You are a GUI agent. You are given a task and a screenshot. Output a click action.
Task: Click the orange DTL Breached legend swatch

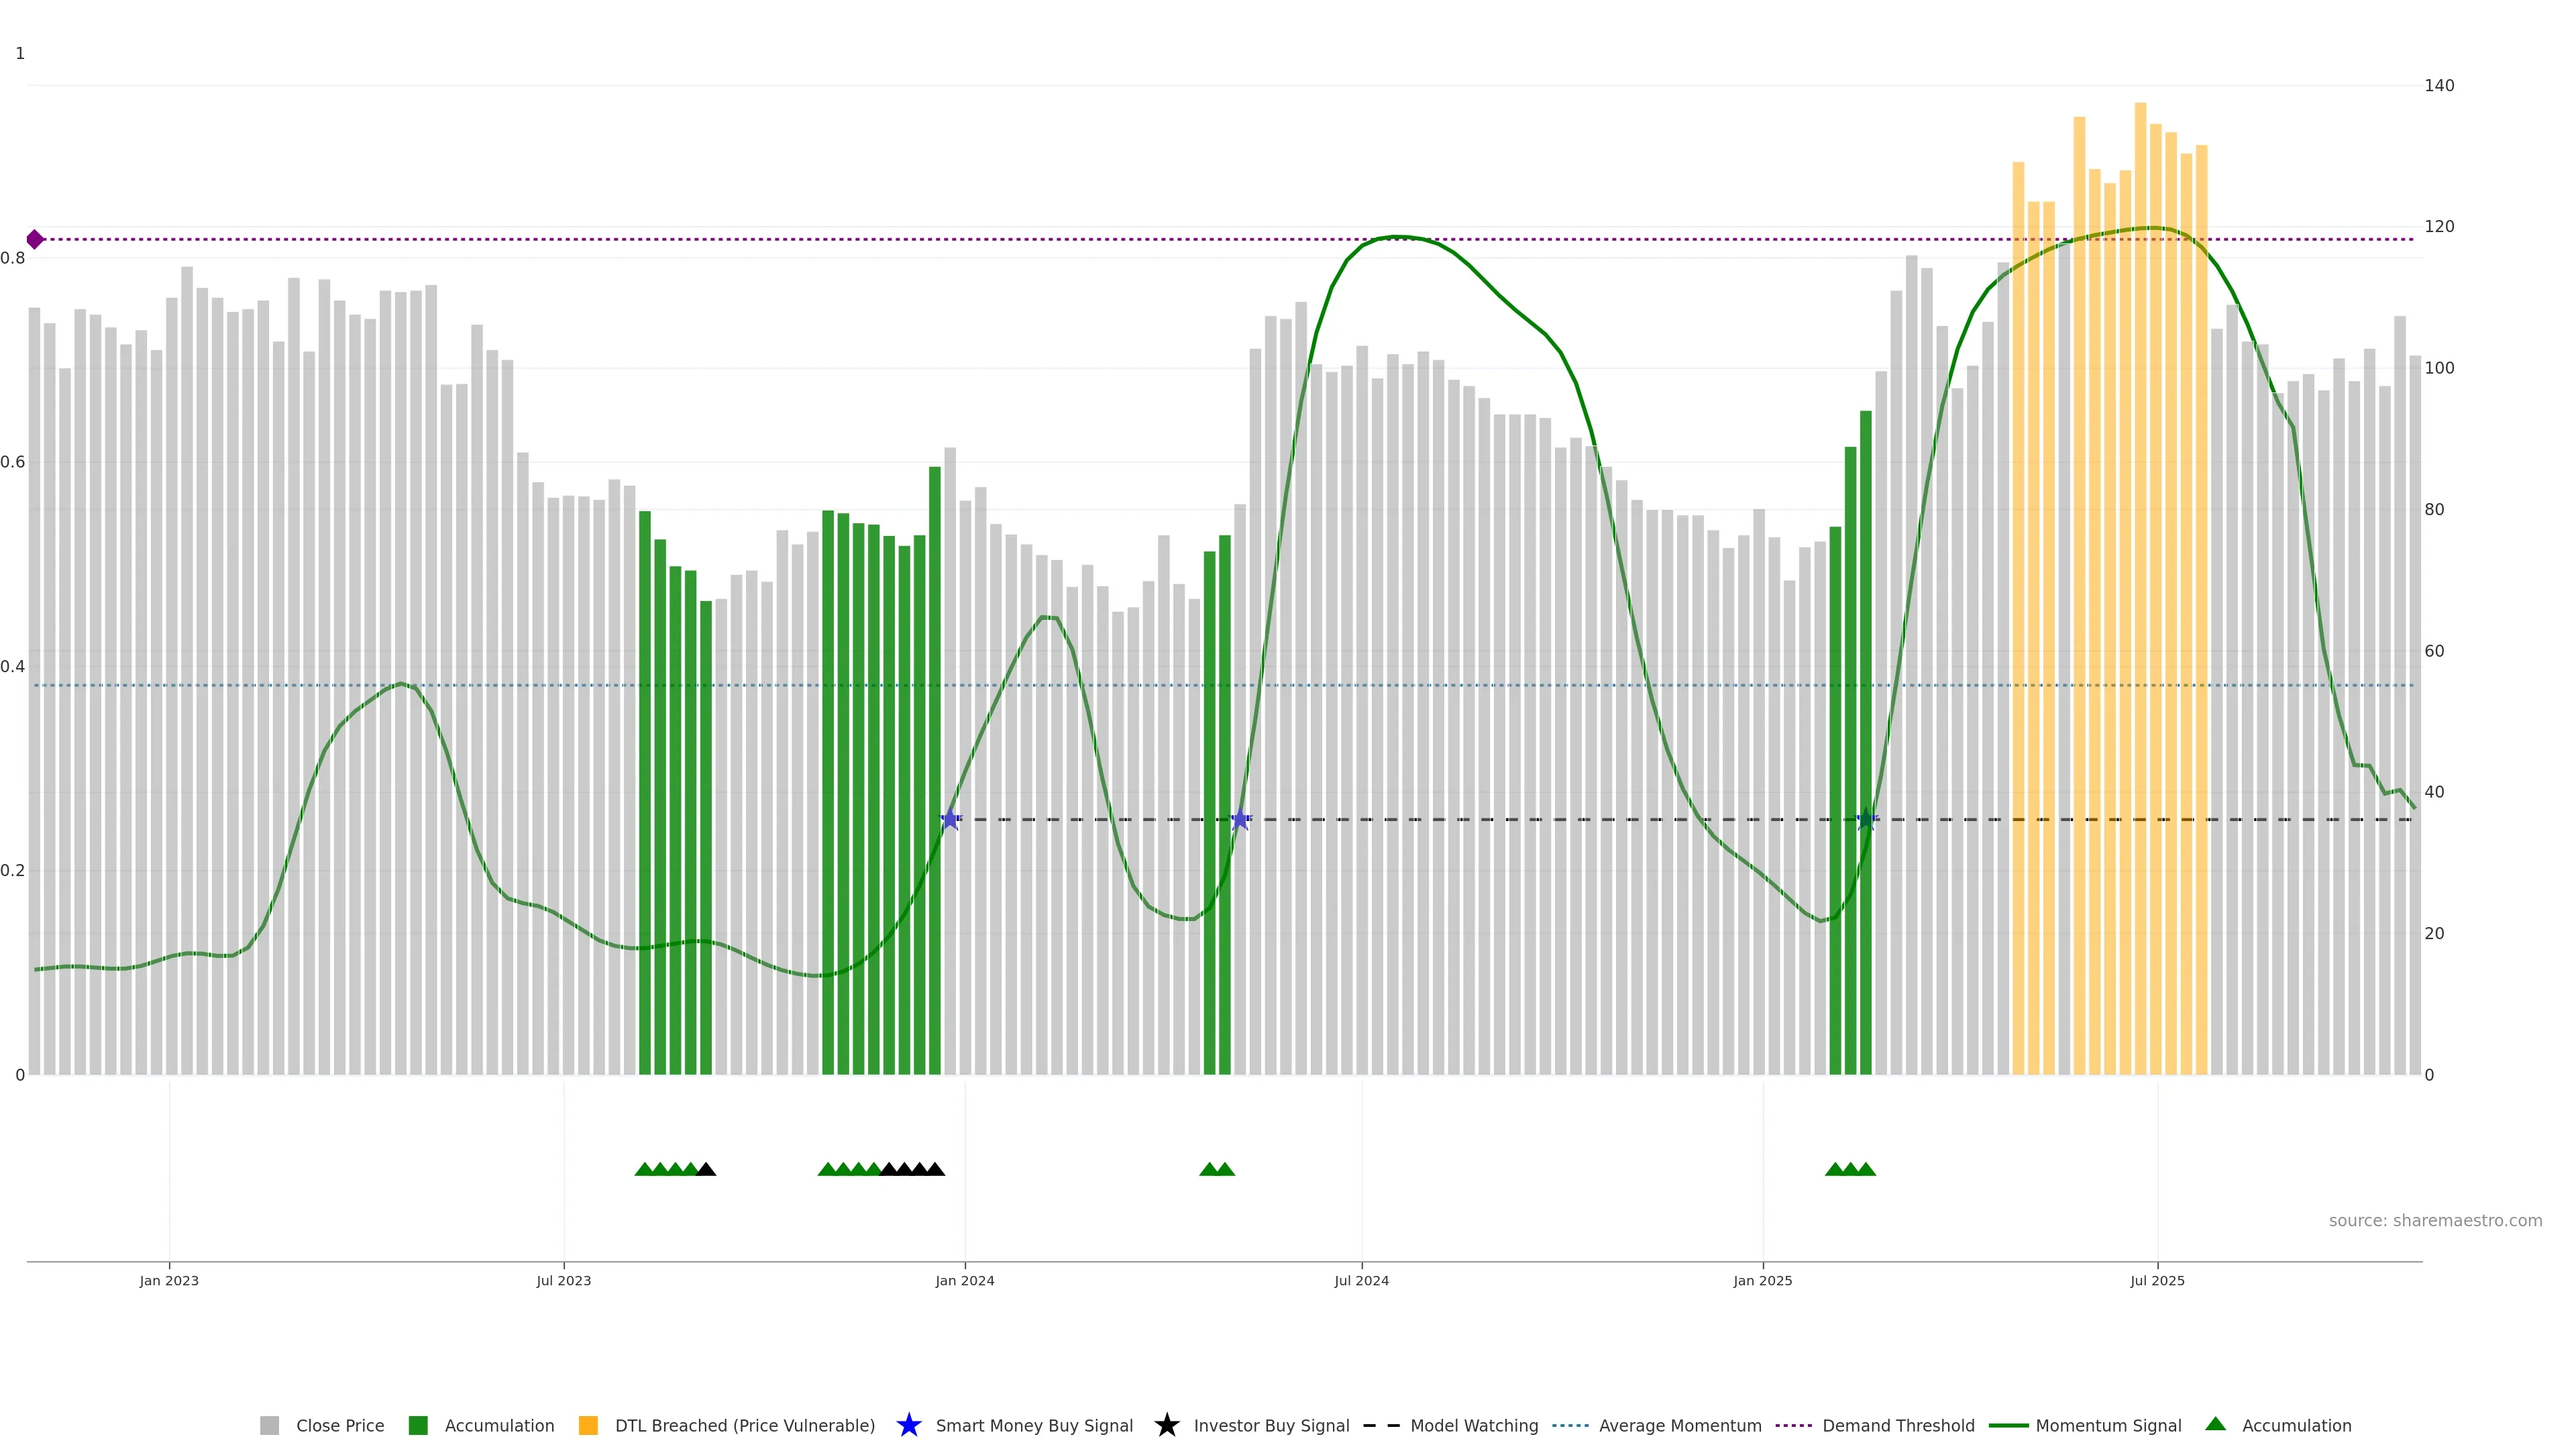[588, 1426]
